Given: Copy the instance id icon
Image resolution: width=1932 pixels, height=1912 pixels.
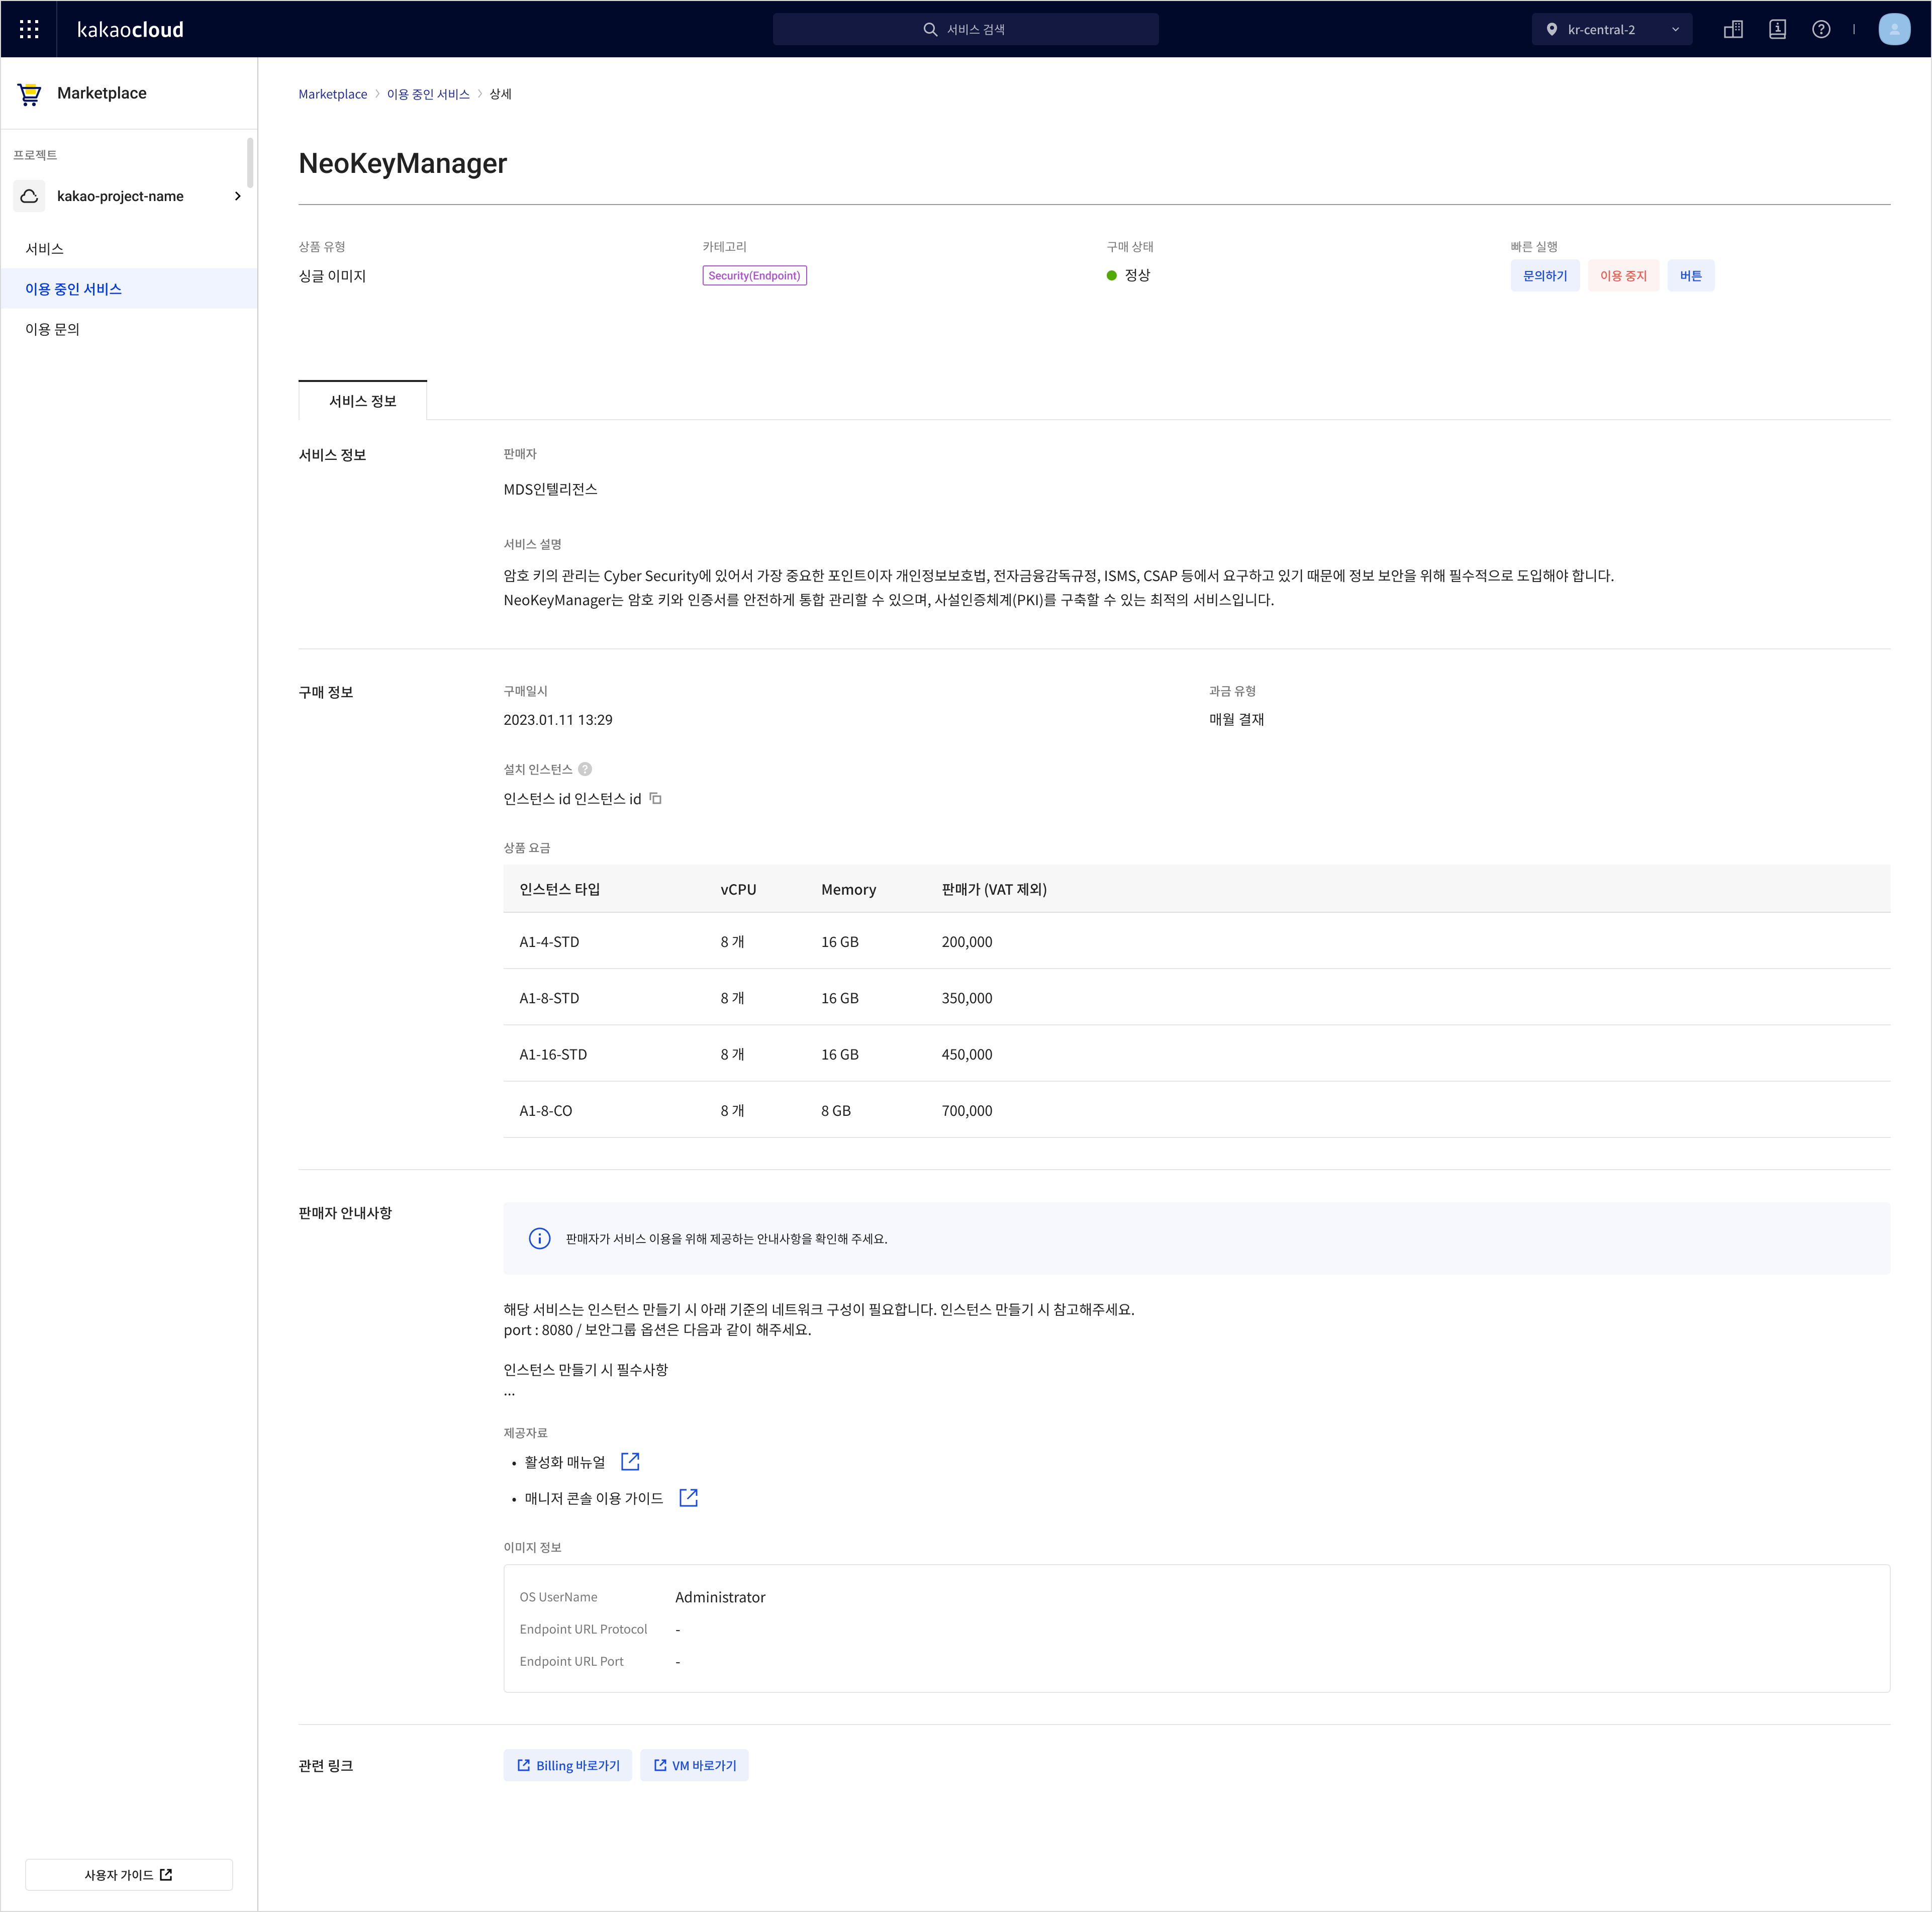Looking at the screenshot, I should point(655,798).
